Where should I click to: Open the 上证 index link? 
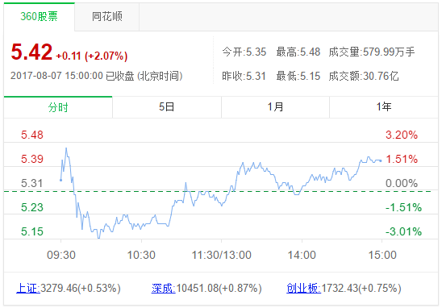click(x=28, y=289)
